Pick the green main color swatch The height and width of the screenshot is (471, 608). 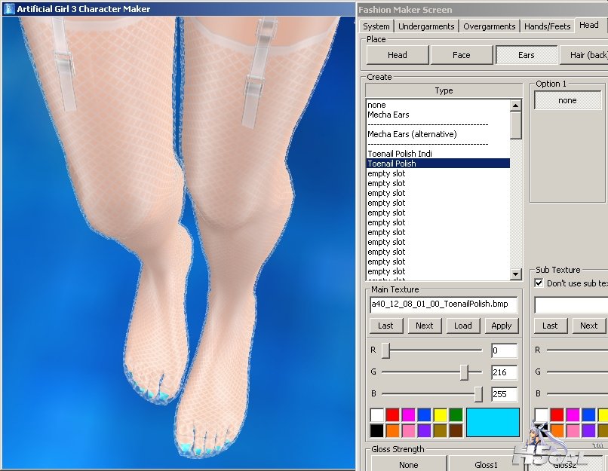456,415
